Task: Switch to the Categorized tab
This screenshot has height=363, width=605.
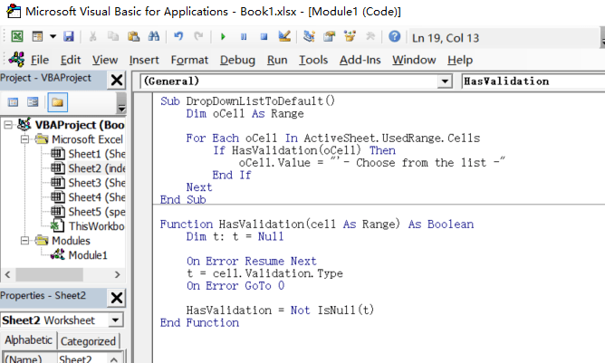Action: pos(89,341)
